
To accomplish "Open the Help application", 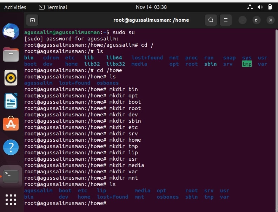I will click(x=11, y=147).
